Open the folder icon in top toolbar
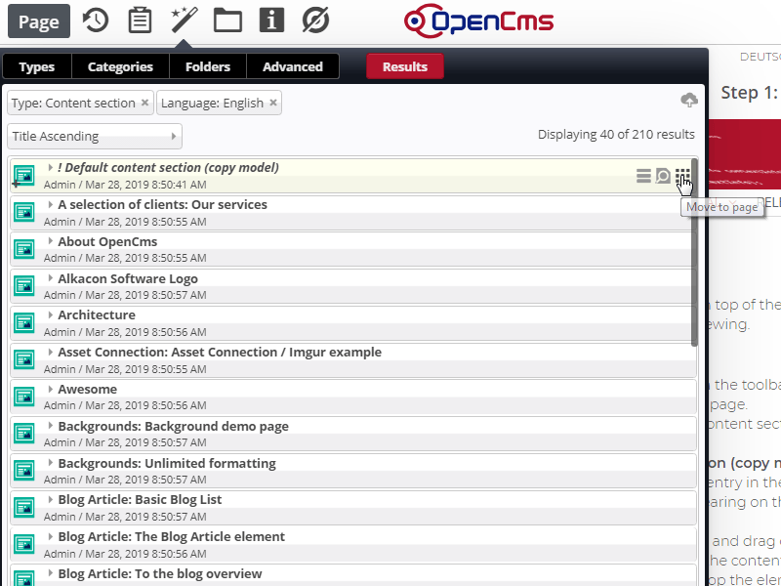 pos(227,21)
